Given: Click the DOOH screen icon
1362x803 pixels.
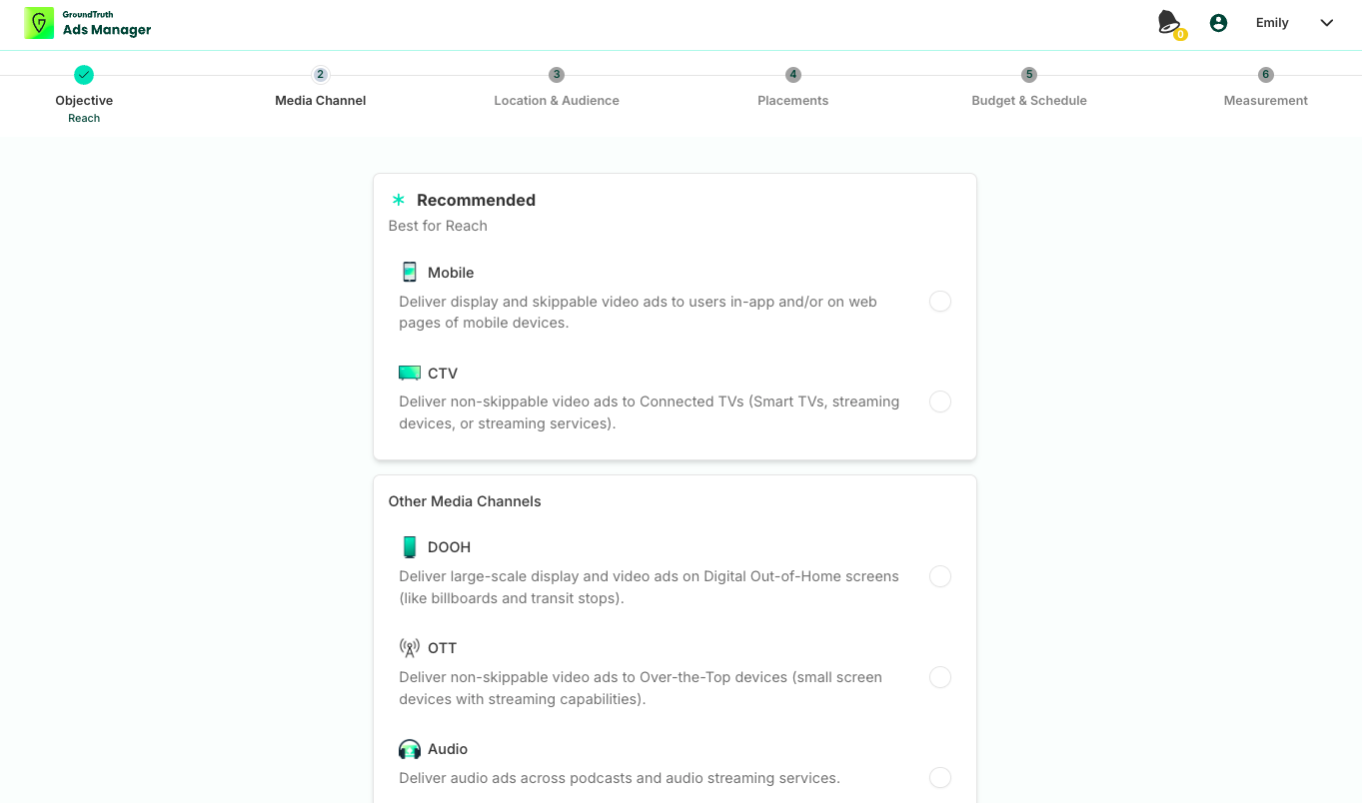Looking at the screenshot, I should point(410,547).
